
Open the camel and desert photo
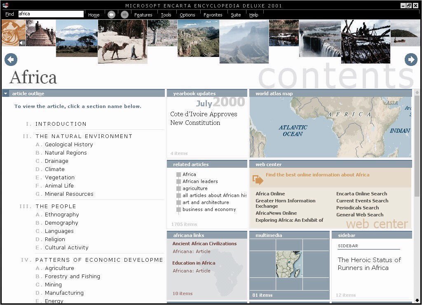[x=123, y=42]
